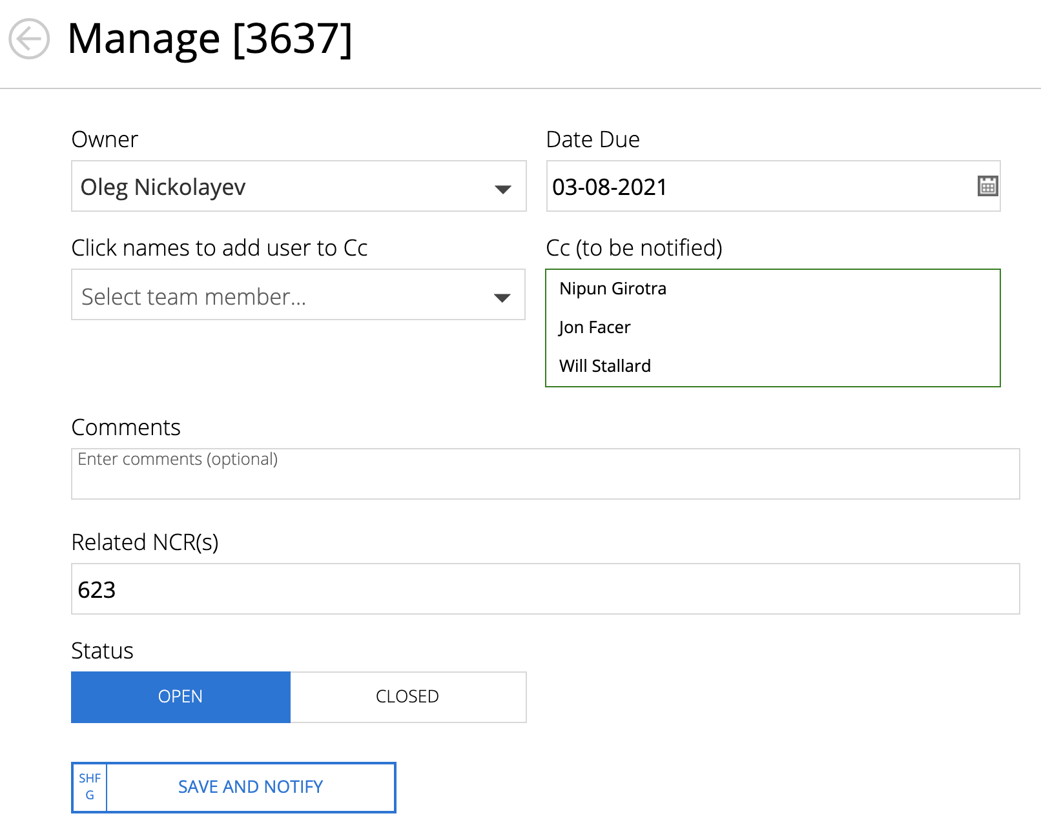
Task: Click the date text 03-08-2021
Action: click(609, 187)
